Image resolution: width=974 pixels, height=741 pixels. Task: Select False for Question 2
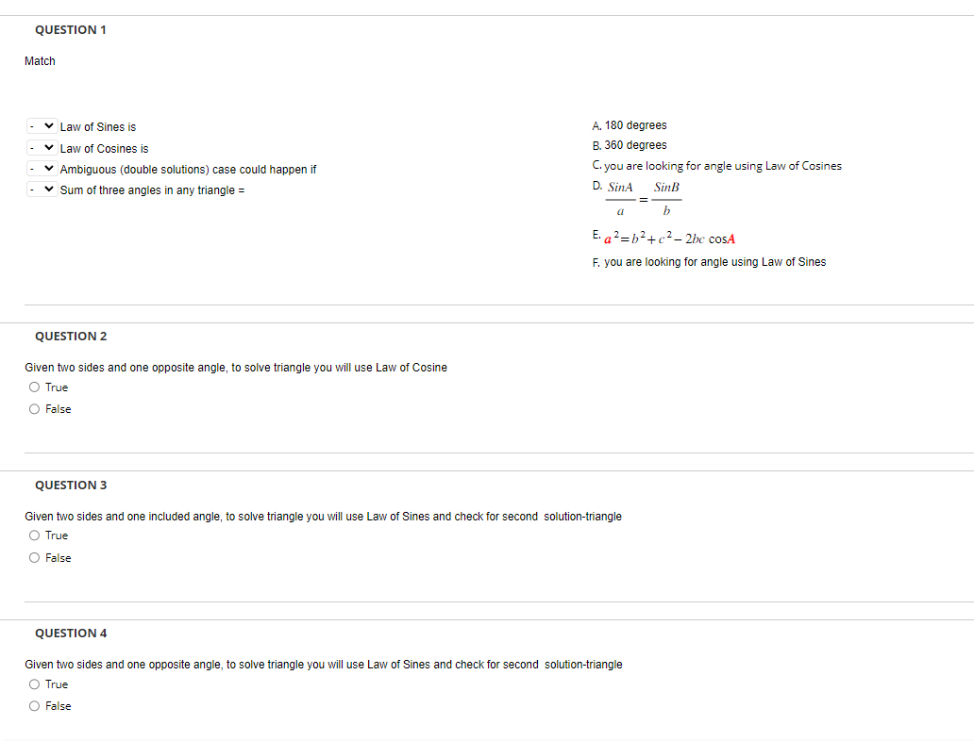(34, 408)
